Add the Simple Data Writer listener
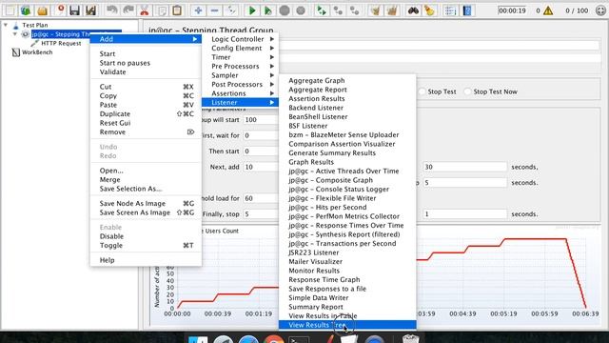Image resolution: width=609 pixels, height=343 pixels. [347, 298]
